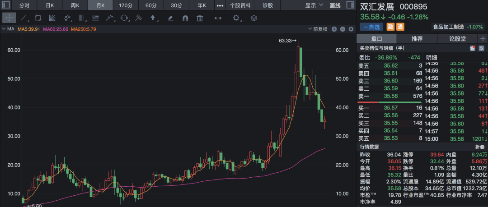Viewport: 488px width, 207px height.
Task: Select the straight line drawing tool
Action: (23, 18)
